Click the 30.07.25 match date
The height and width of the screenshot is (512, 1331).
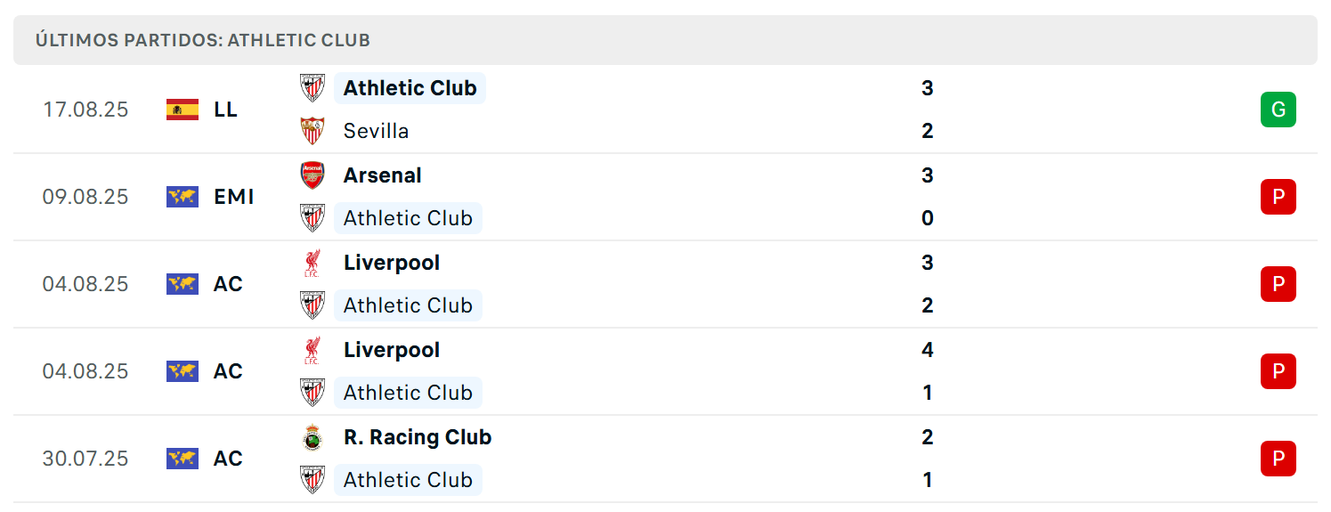click(x=85, y=459)
